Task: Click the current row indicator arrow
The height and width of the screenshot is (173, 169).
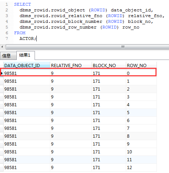Action: [x=2, y=73]
